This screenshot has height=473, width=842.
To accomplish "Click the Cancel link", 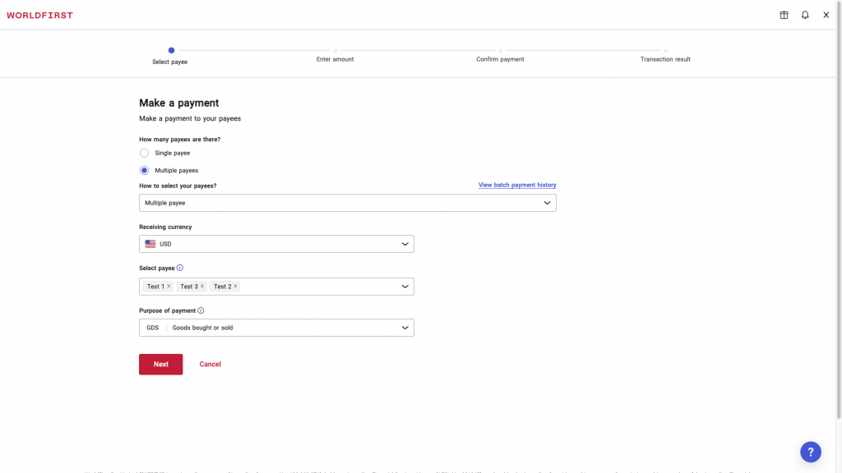I will pos(210,364).
